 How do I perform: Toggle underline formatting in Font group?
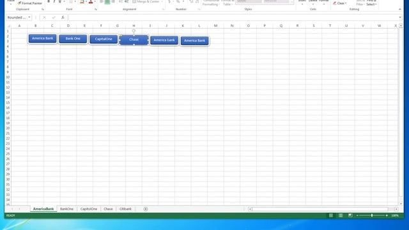pyautogui.click(x=59, y=1)
